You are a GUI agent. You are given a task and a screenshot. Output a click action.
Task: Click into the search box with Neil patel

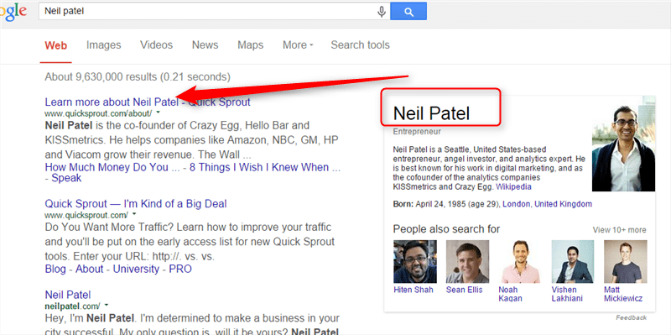(x=207, y=11)
